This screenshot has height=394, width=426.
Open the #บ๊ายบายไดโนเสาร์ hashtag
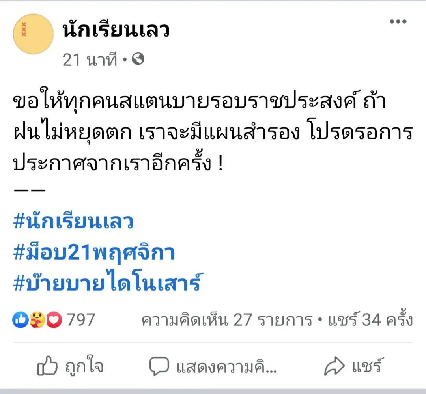tap(107, 284)
